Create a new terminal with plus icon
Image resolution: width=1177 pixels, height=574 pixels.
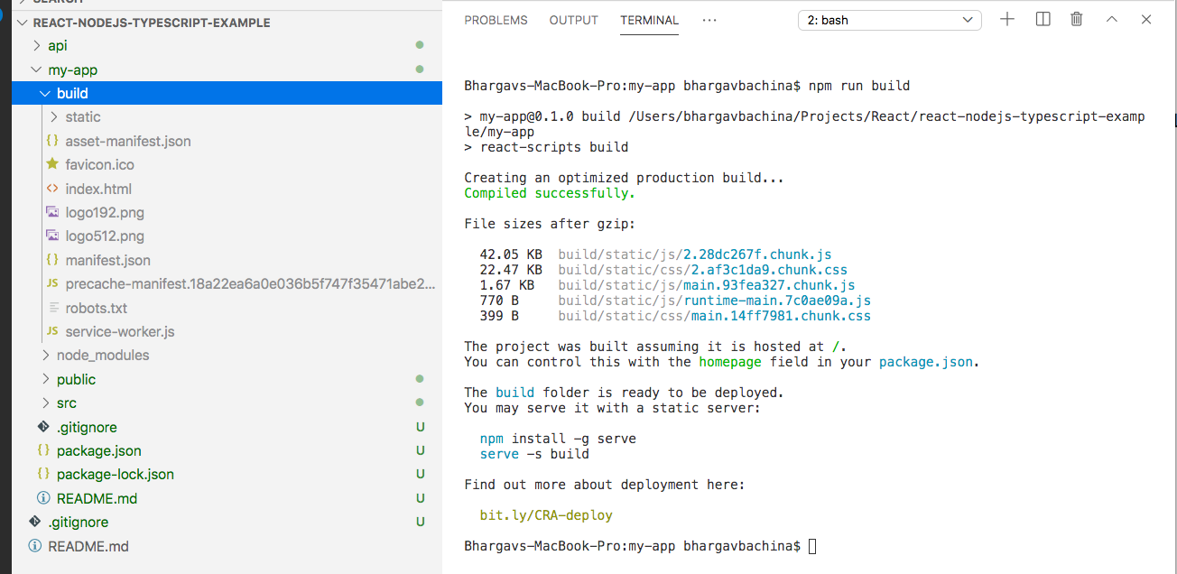pos(1007,19)
